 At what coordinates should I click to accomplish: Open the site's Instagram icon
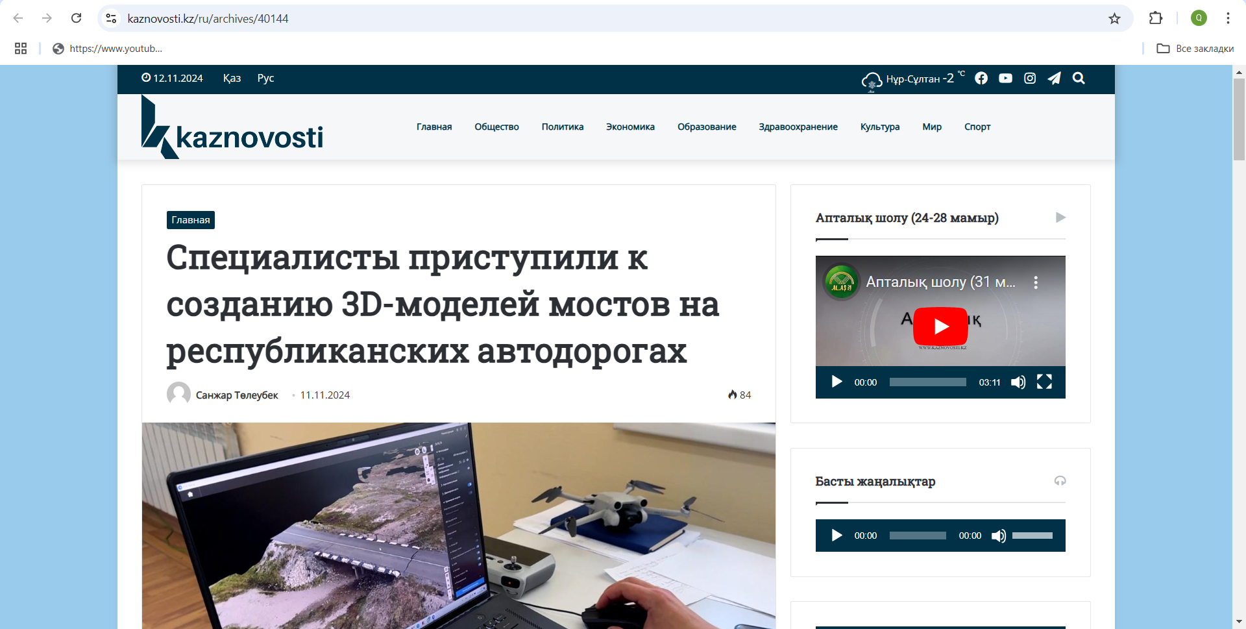pos(1030,78)
